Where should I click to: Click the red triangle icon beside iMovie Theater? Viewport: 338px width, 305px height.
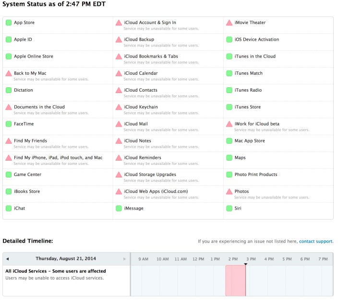coord(229,23)
